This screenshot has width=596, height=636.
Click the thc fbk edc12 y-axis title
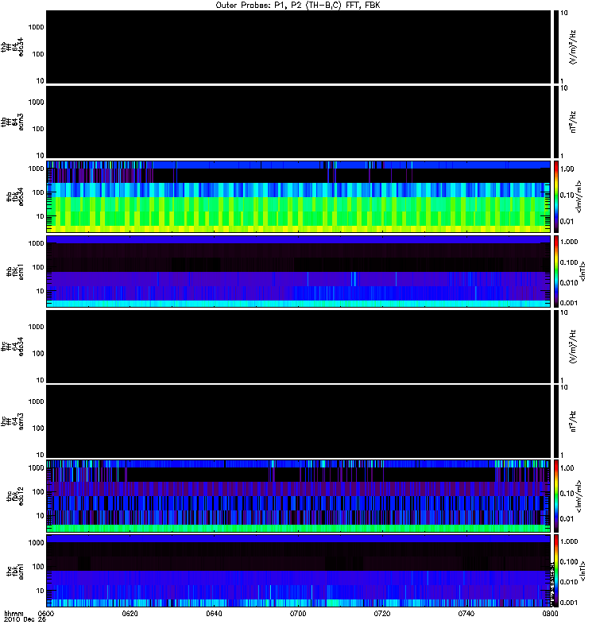point(15,496)
